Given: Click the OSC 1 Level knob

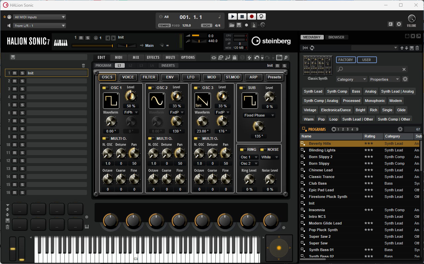Looking at the screenshot, I should coord(131,96).
